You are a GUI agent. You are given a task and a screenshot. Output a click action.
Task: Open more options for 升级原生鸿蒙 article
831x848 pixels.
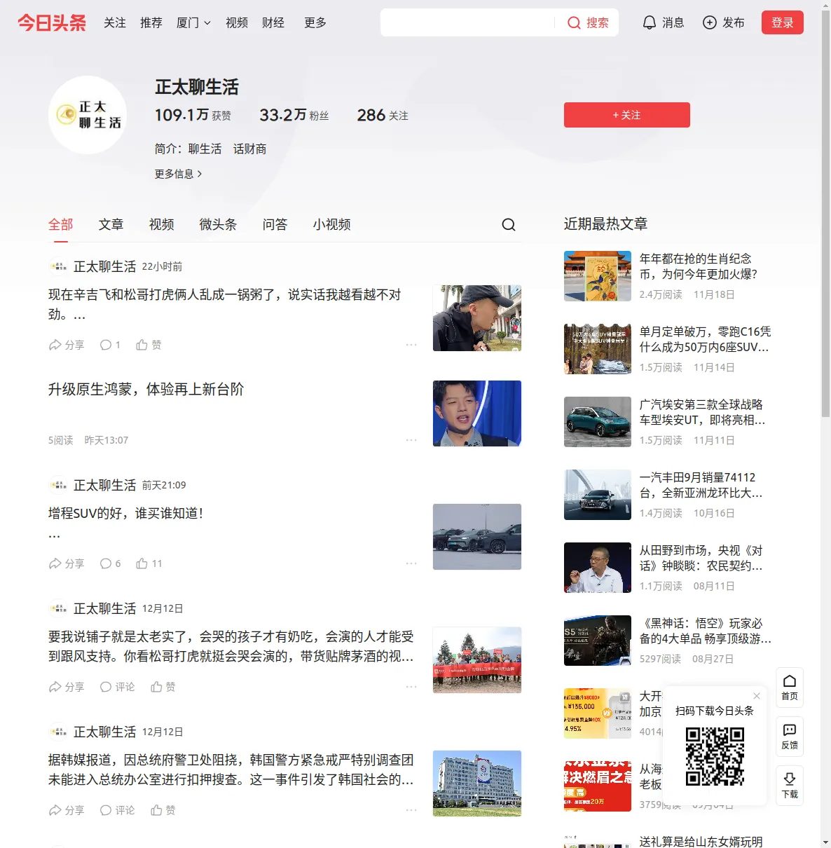(x=411, y=440)
